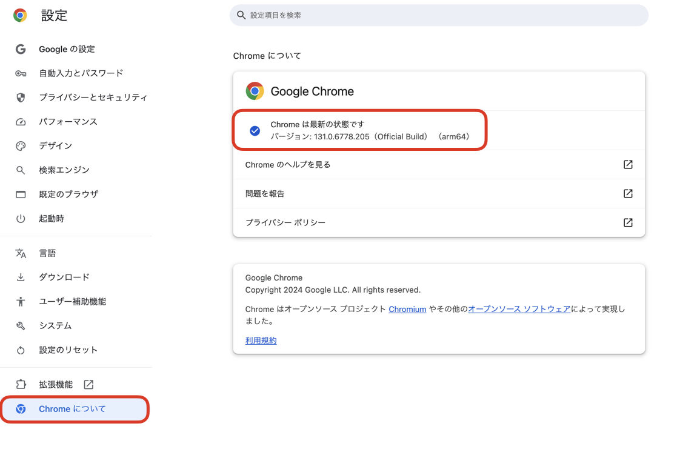Click the 設定 page title
Image resolution: width=677 pixels, height=452 pixels.
tap(54, 16)
